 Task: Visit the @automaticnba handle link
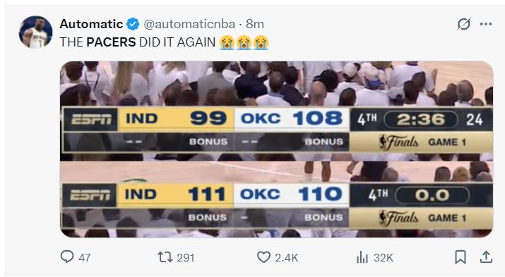pyautogui.click(x=189, y=24)
